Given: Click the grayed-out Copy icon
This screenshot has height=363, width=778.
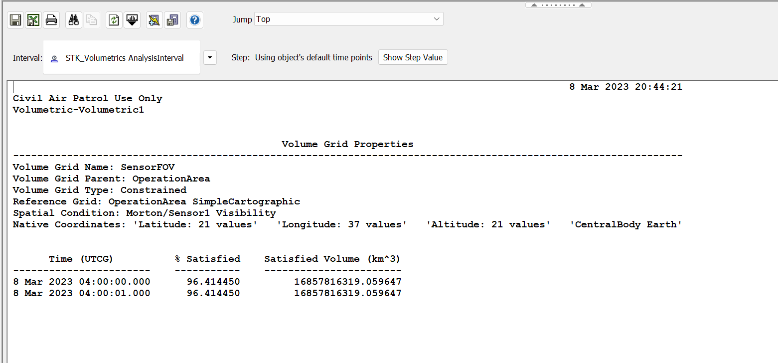Looking at the screenshot, I should coord(92,20).
